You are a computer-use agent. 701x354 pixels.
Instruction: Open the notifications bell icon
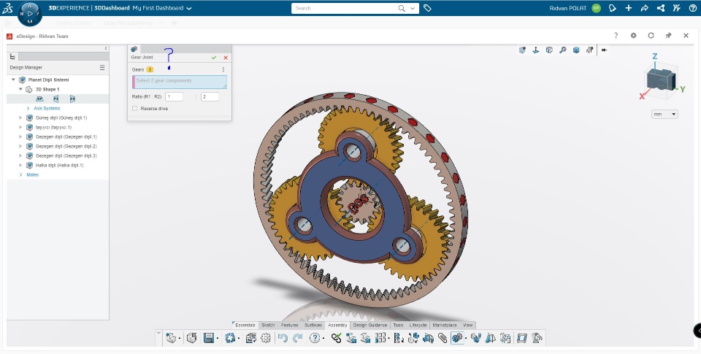coord(613,8)
